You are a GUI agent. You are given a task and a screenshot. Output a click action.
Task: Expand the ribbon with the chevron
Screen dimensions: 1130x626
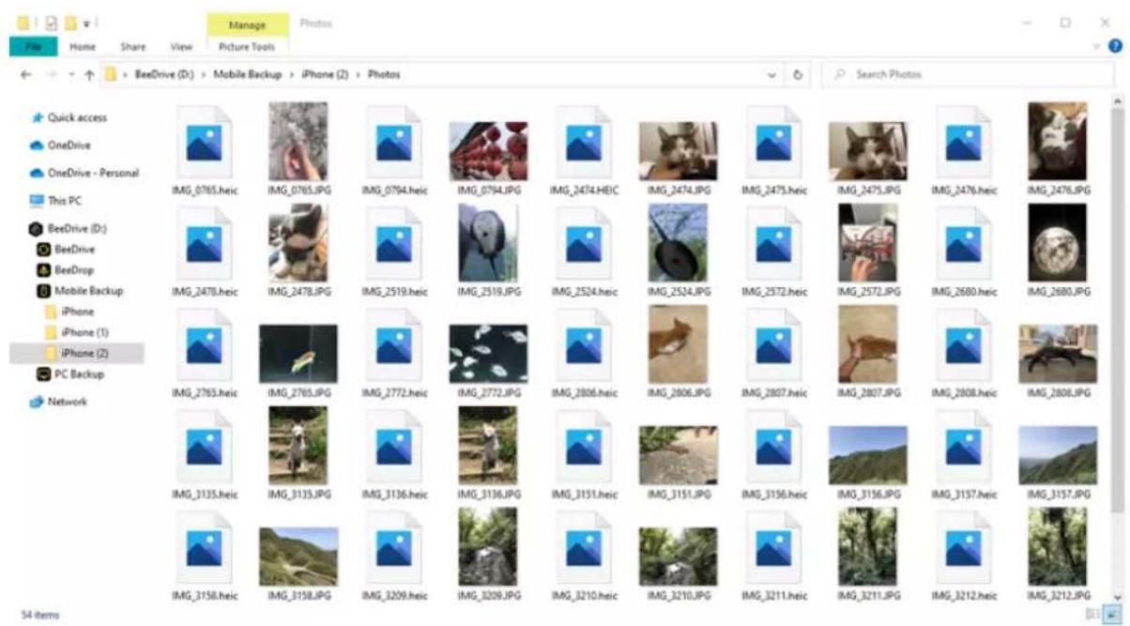pyautogui.click(x=1097, y=46)
